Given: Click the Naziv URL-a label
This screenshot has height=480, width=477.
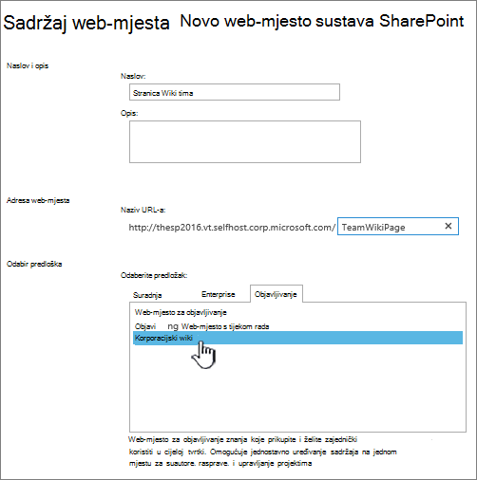Looking at the screenshot, I should tap(143, 210).
